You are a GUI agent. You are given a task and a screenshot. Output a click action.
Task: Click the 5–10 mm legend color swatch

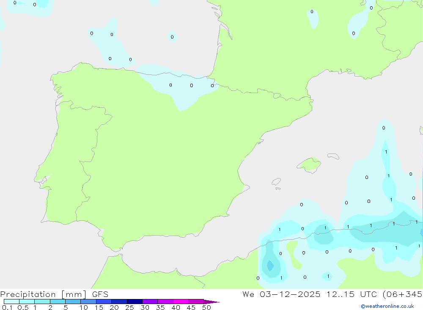pos(73,302)
